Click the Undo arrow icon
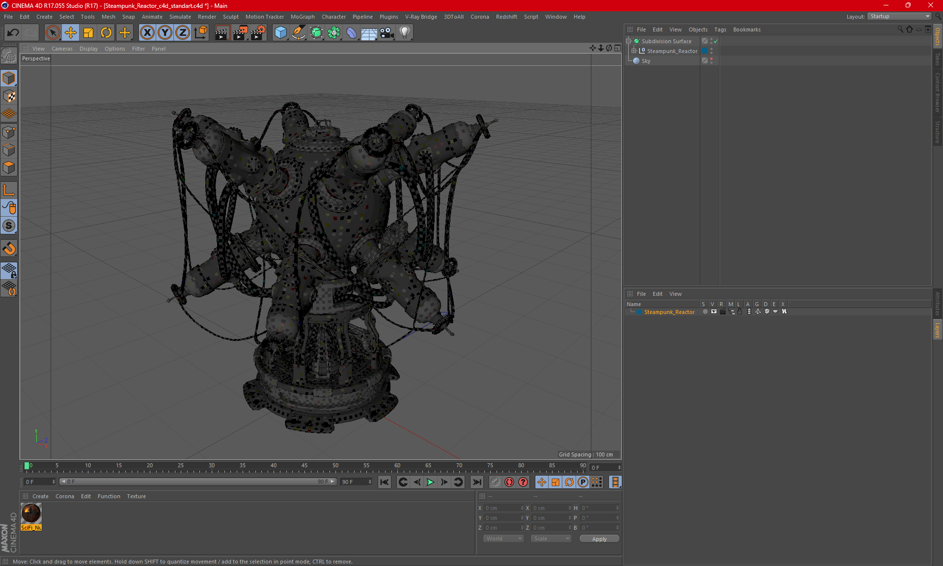This screenshot has height=566, width=943. click(x=13, y=33)
